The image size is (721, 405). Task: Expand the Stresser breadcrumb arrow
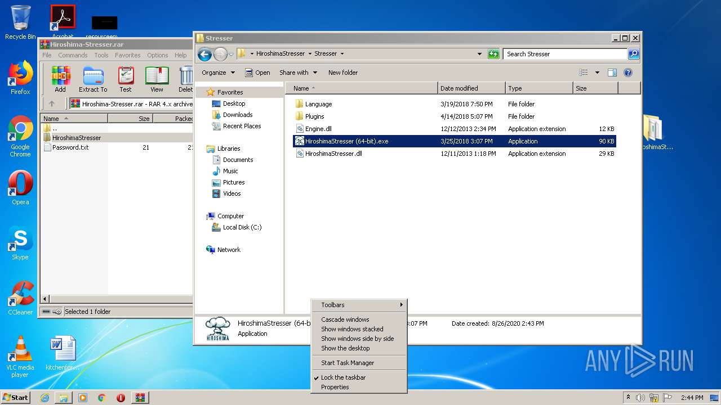pos(342,54)
